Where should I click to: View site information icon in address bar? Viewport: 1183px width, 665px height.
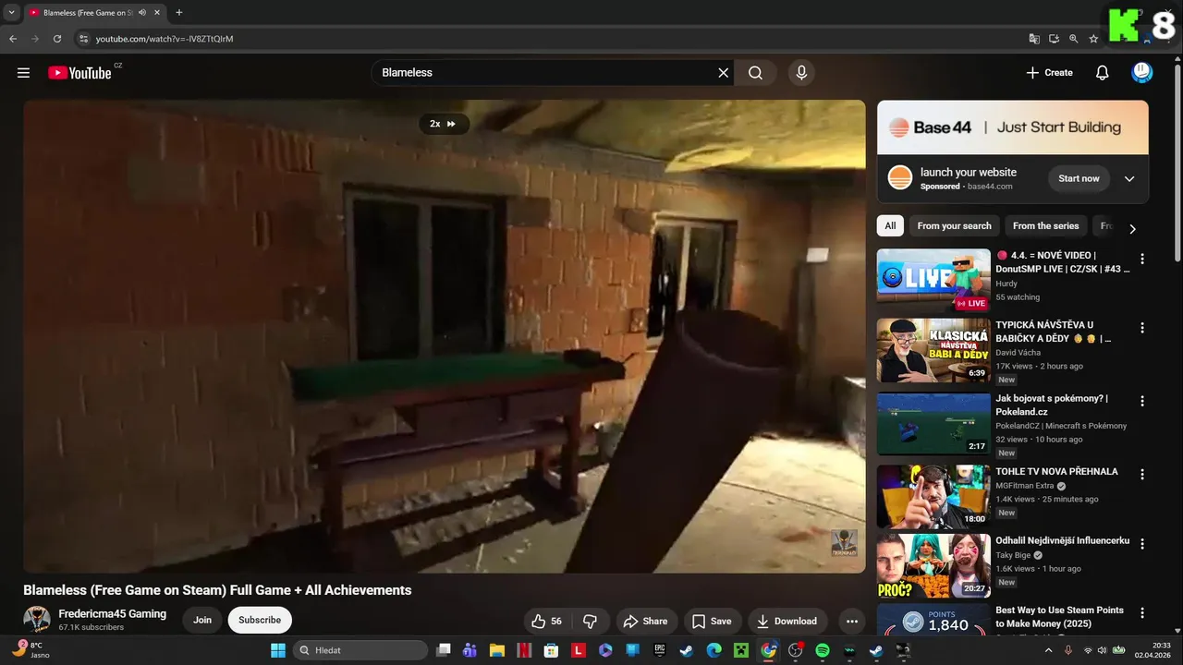point(83,39)
